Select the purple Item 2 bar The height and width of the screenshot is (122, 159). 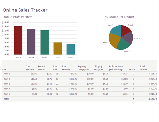[31, 42]
